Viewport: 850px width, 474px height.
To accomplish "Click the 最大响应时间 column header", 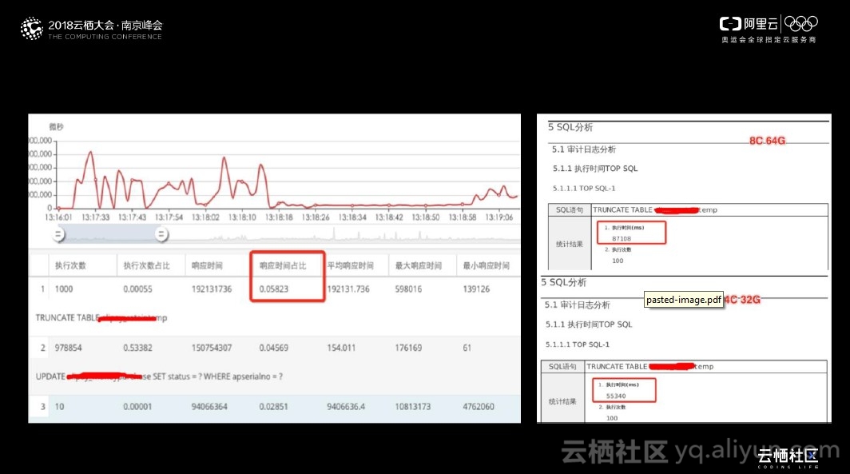I will click(418, 265).
